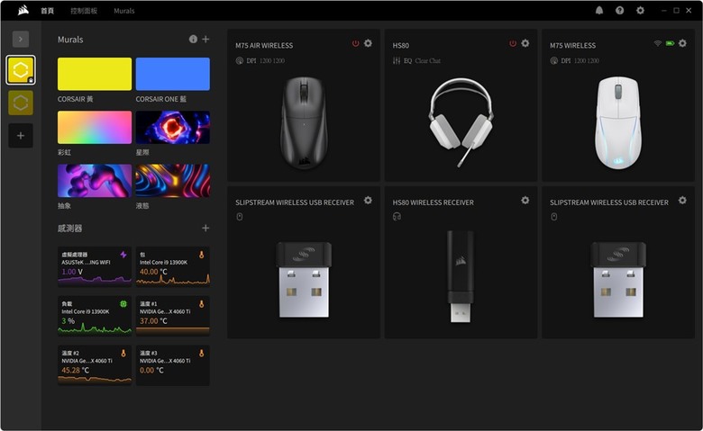Open the Intel Core i9 40.00 °C sensor tile
This screenshot has height=431, width=703.
click(173, 266)
